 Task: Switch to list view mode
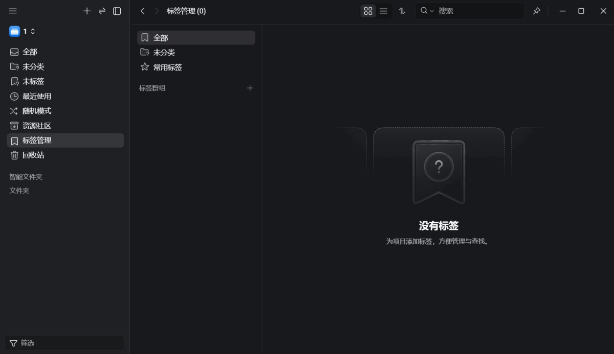(383, 11)
